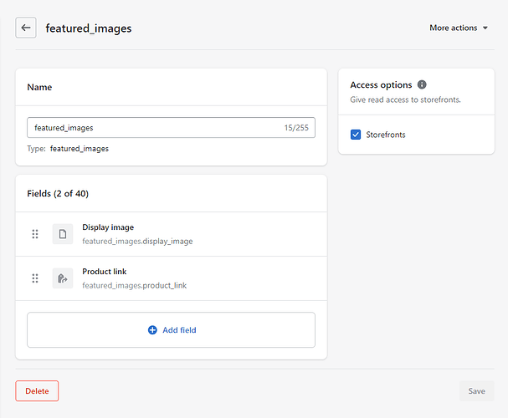Click the Save button
This screenshot has width=508, height=418.
(x=476, y=390)
